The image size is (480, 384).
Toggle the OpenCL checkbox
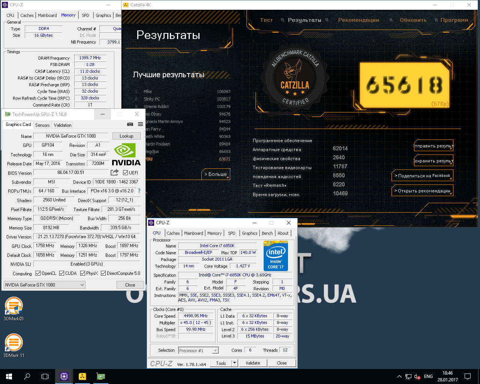click(x=38, y=273)
